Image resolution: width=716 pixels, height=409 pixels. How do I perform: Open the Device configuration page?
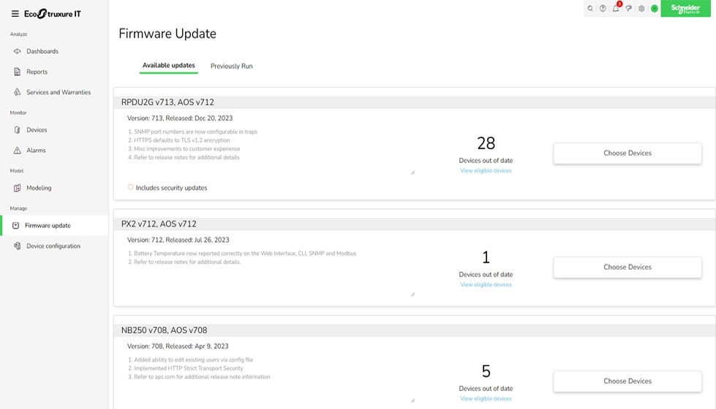[53, 246]
